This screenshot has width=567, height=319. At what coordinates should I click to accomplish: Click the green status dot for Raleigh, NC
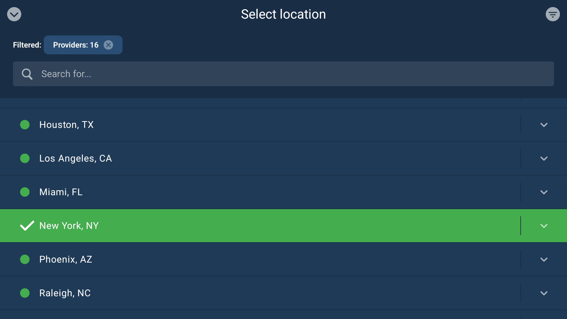coord(25,293)
